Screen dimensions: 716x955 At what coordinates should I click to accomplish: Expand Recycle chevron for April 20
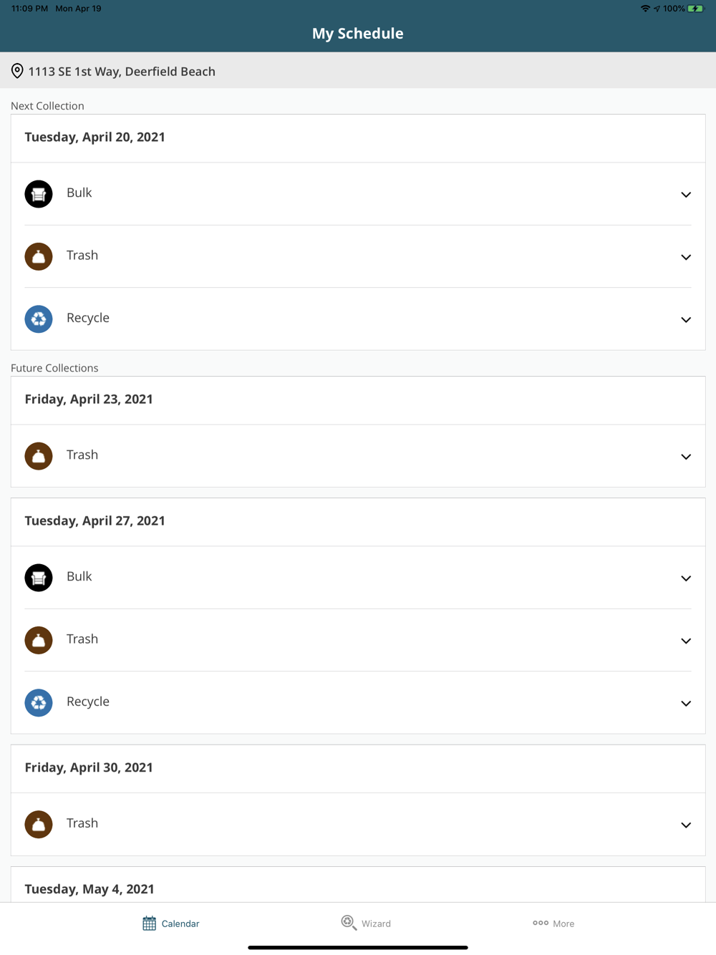click(685, 320)
